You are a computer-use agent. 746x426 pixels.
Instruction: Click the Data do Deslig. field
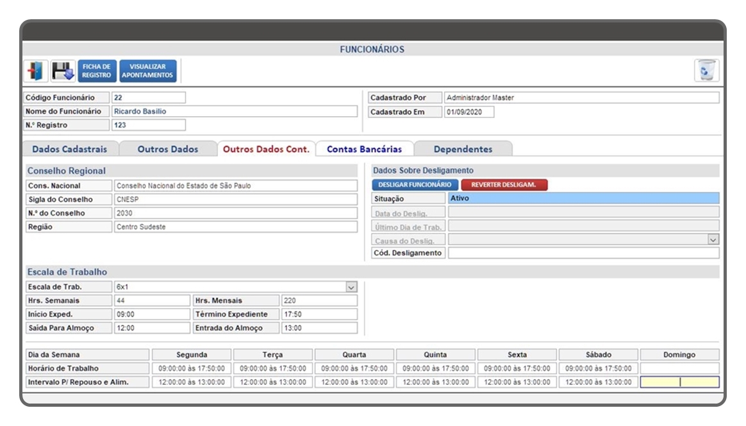pyautogui.click(x=584, y=212)
